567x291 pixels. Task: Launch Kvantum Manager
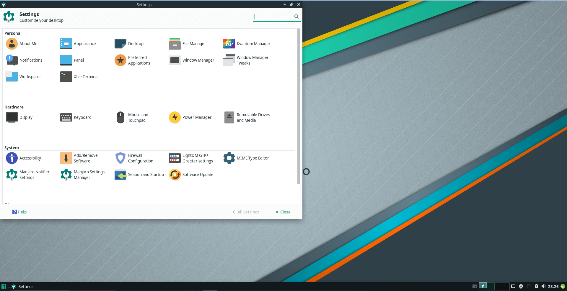tap(247, 44)
